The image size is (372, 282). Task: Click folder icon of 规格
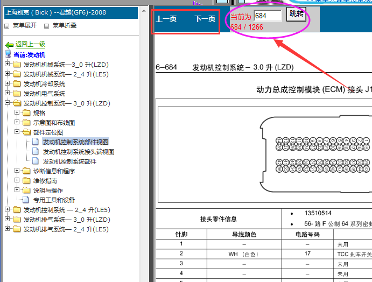point(26,113)
